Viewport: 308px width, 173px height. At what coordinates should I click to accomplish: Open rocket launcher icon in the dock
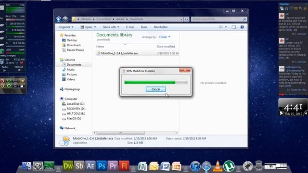[x=247, y=166]
